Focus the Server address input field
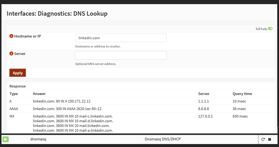 (x=120, y=55)
